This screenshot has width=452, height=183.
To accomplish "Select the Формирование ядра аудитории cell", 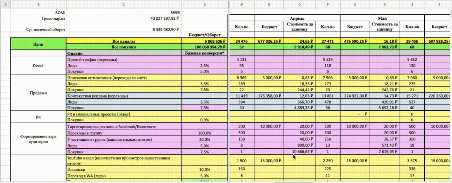I will (x=38, y=139).
